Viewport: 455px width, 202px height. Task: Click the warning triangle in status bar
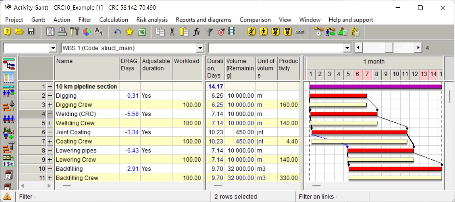(7, 197)
